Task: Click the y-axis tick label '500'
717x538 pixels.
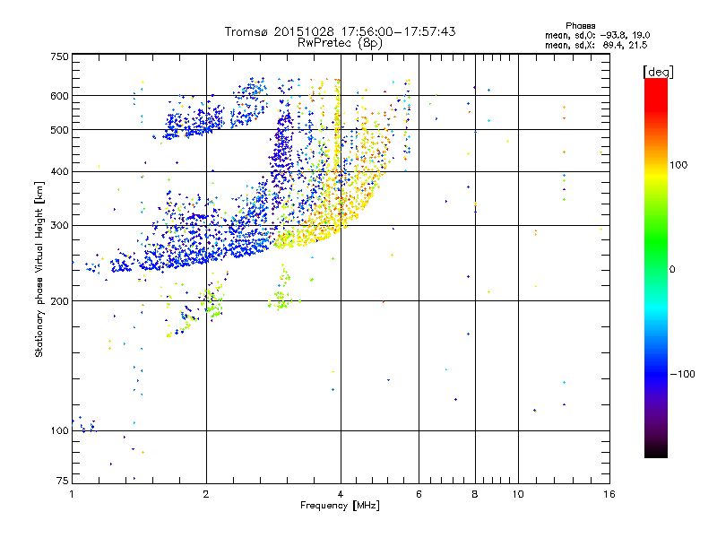Action: pos(59,130)
